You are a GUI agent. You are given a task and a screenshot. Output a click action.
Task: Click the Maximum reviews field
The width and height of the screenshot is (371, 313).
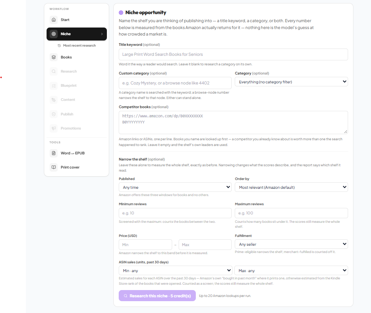(x=291, y=213)
